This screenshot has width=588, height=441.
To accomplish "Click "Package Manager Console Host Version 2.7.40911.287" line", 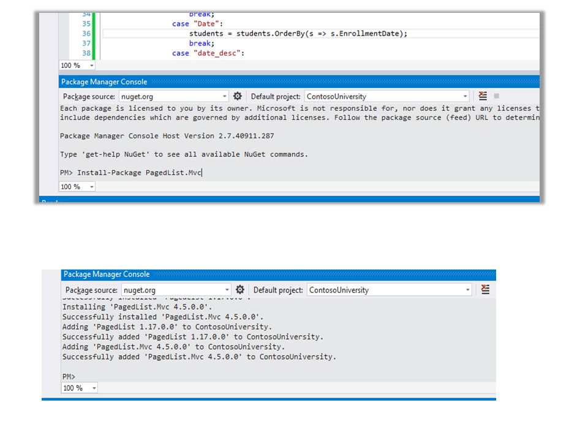I will (167, 136).
